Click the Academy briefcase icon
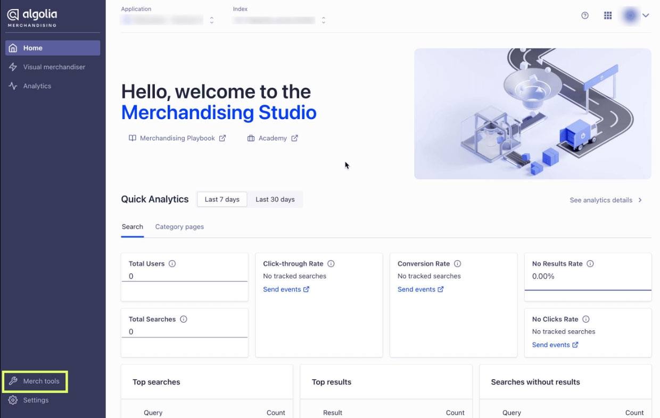This screenshot has height=418, width=660. click(251, 138)
